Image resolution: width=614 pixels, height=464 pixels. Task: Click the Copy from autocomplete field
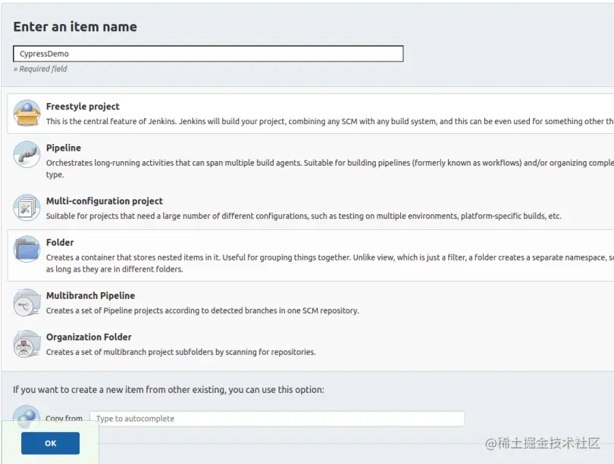point(277,419)
